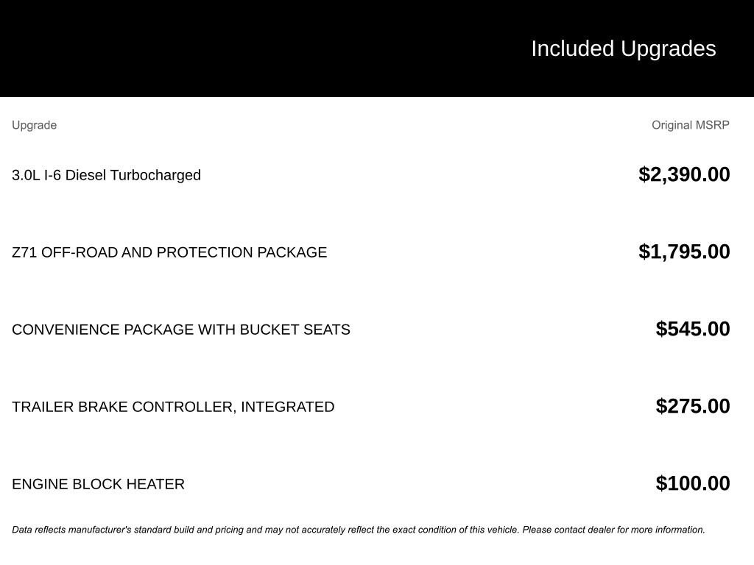Click the $2,390.00 price

pos(684,174)
